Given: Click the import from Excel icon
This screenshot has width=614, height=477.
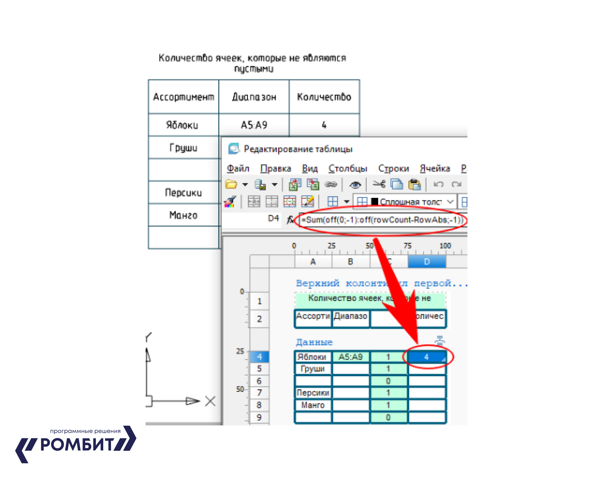Looking at the screenshot, I should 295,184.
